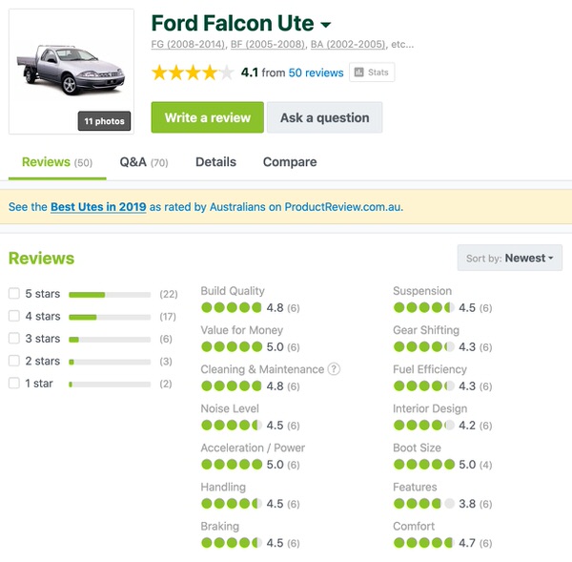The height and width of the screenshot is (562, 572).
Task: Click the 5 stars rating bar
Action: 110,295
